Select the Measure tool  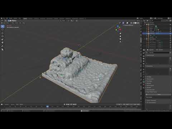point(3,49)
